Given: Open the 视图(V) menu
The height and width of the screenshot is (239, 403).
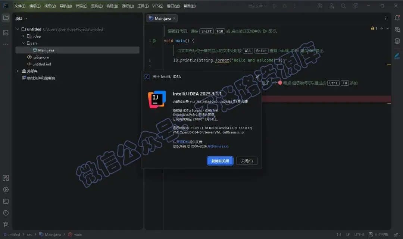Looking at the screenshot, I should click(50, 6).
